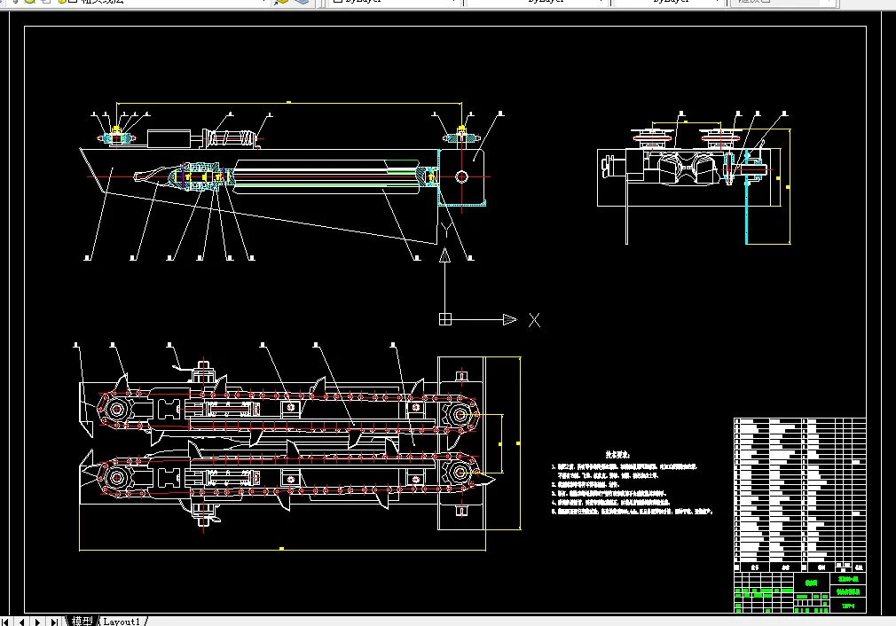Pick the parts list table in the drawing
Viewport: 896px width, 626px height.
pos(799,495)
